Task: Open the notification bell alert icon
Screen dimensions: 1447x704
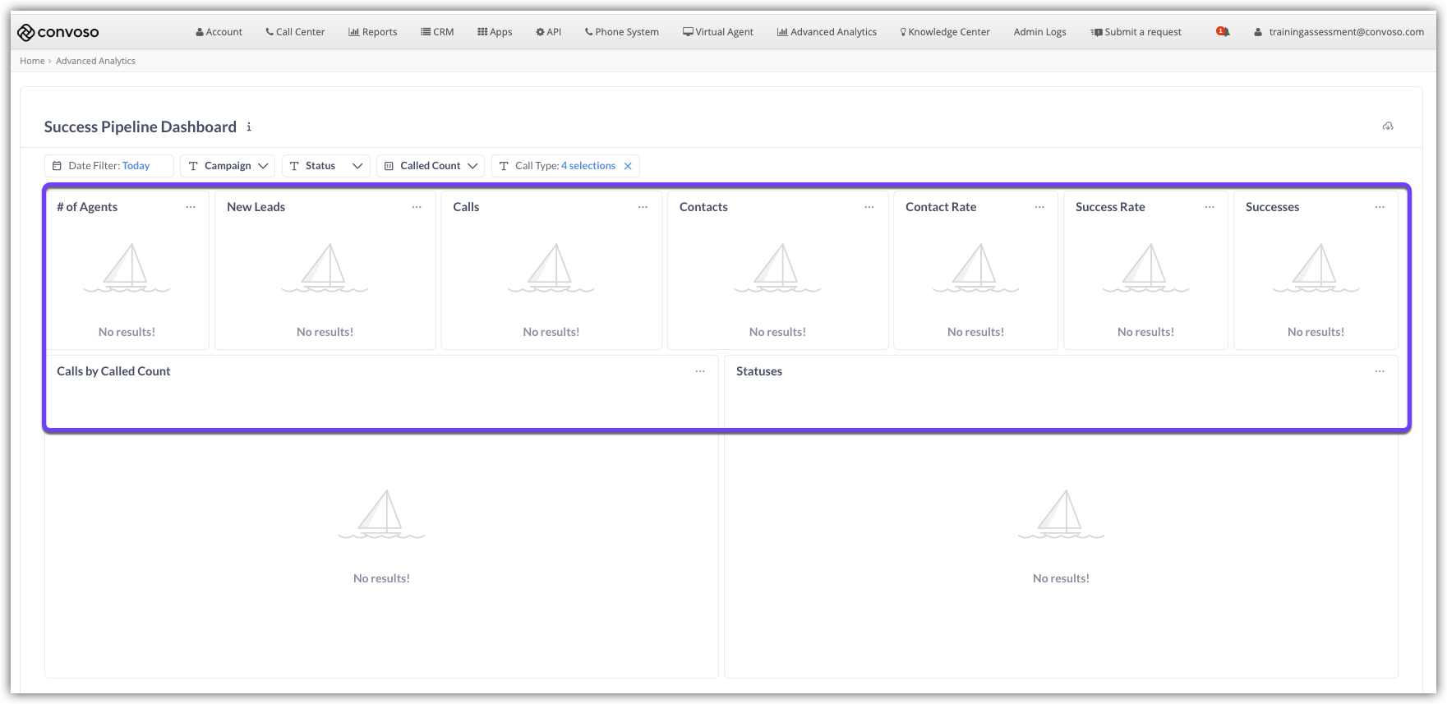Action: 1223,32
